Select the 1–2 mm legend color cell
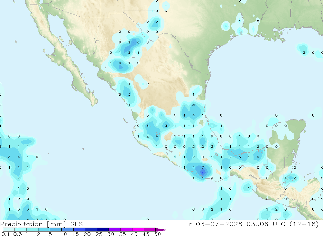 (x=32, y=230)
